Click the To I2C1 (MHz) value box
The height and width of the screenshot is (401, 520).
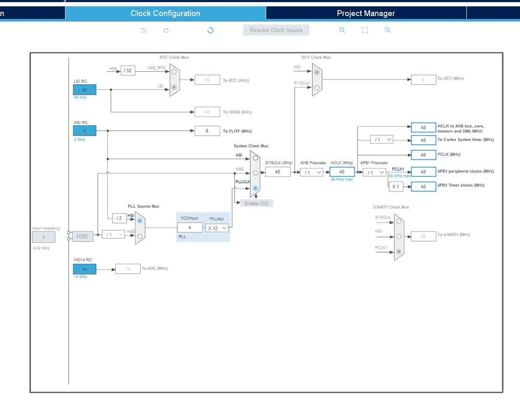[424, 80]
